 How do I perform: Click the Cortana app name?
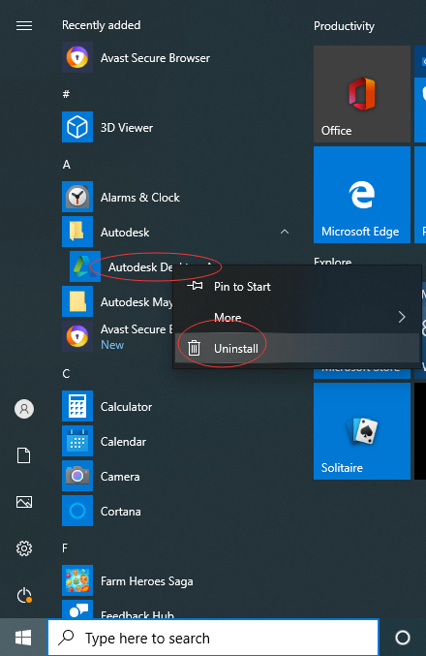[x=120, y=512]
